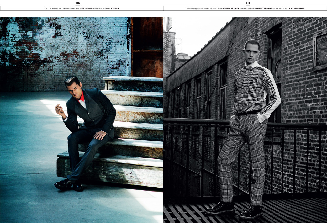Click page number 110
This screenshot has width=327, height=223.
pos(78,3)
